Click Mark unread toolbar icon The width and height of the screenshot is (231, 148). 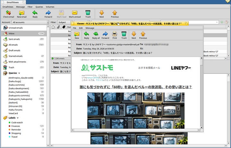pos(75,14)
